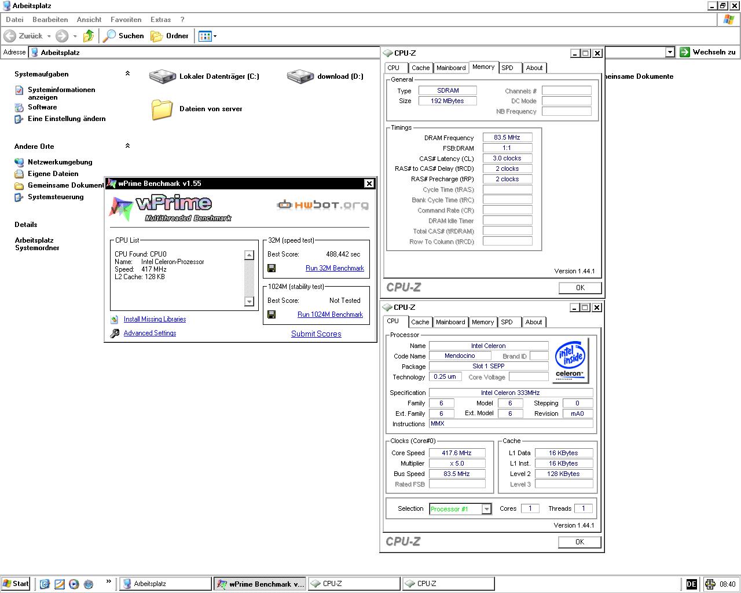Click the 1024M save score floppy icon
This screenshot has width=741, height=593.
pyautogui.click(x=272, y=314)
